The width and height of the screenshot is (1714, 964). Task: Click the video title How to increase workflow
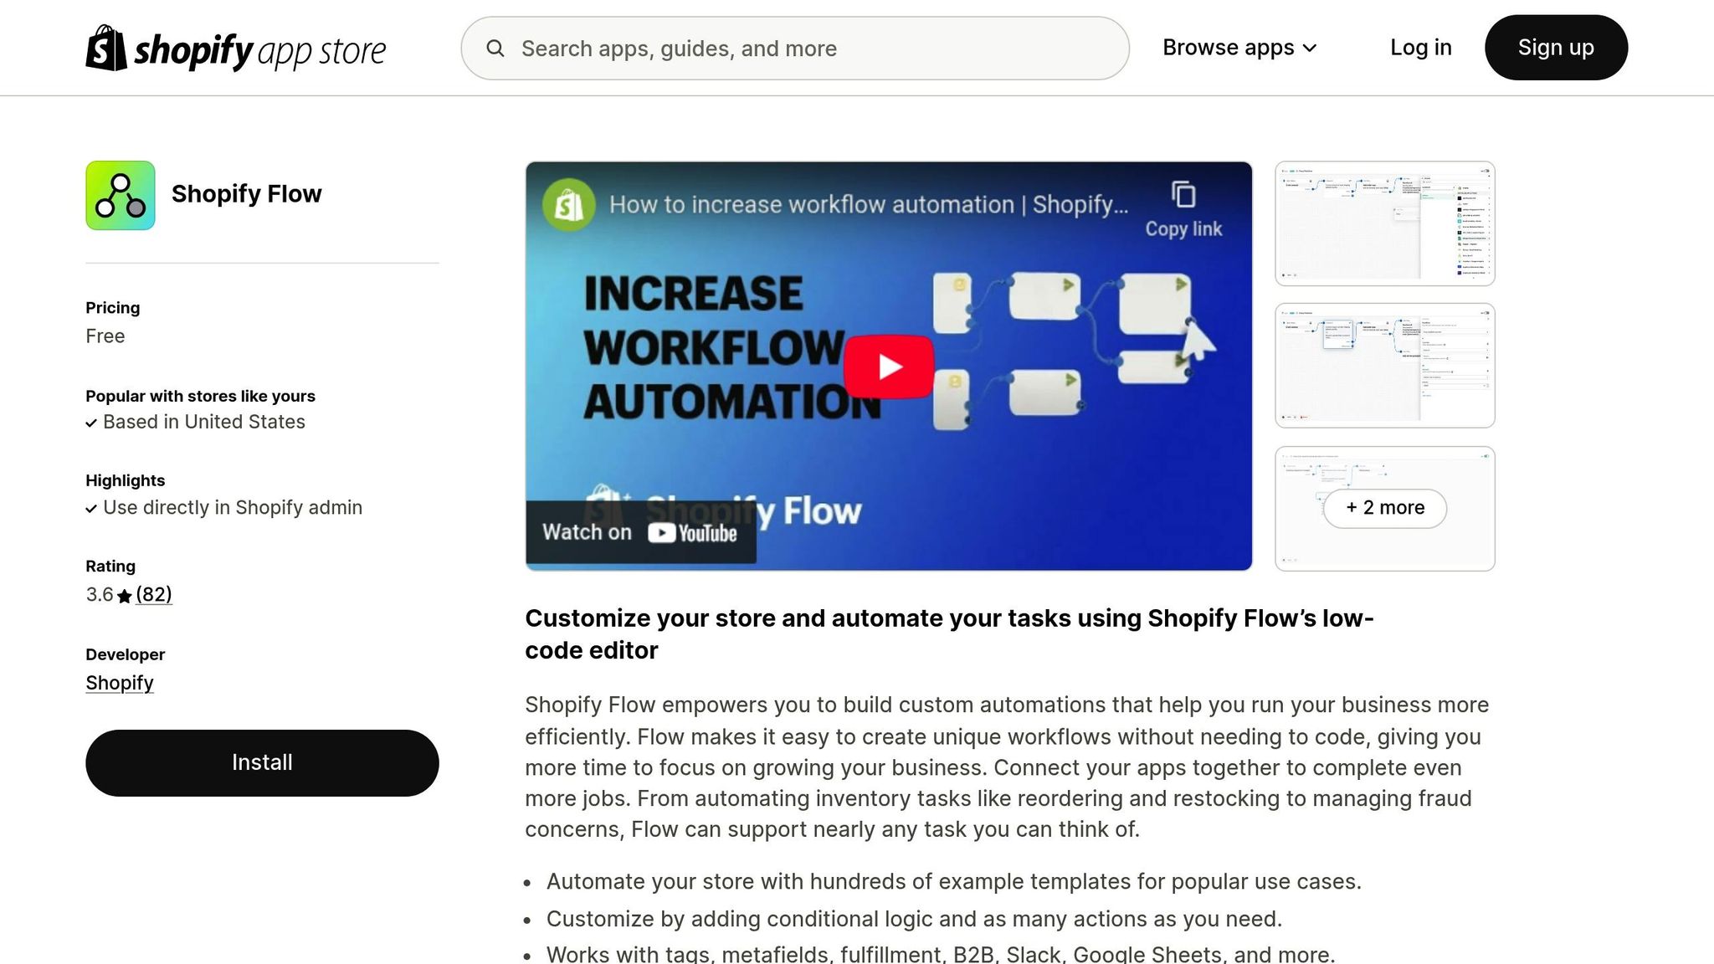pyautogui.click(x=869, y=204)
